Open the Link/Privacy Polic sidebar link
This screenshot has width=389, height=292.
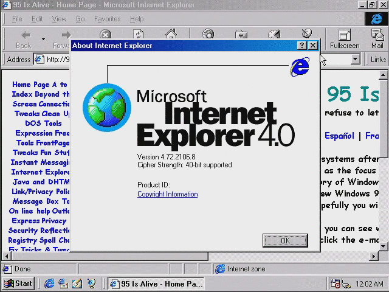(41, 192)
